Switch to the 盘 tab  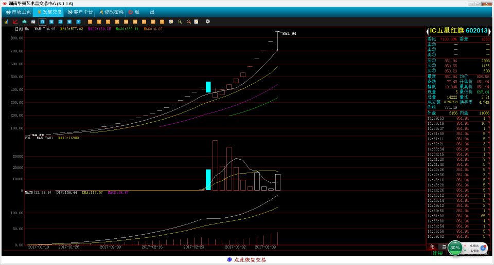pos(444,247)
